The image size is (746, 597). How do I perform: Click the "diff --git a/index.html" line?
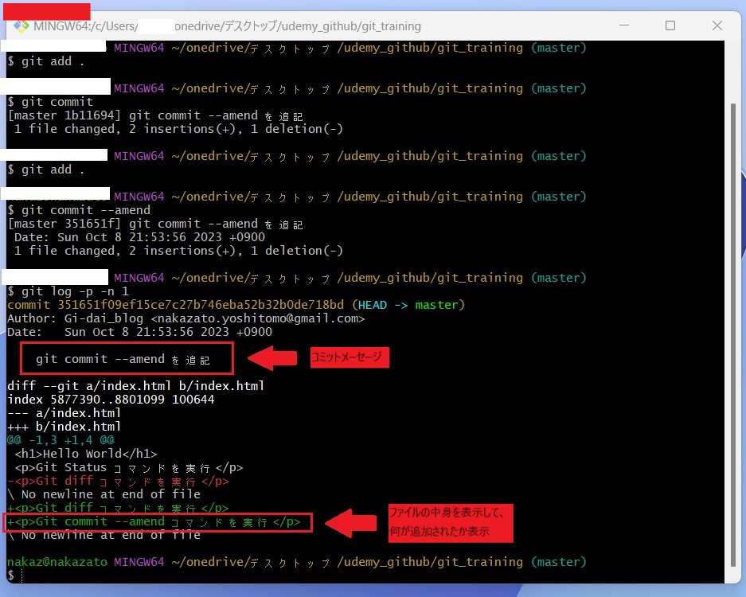point(135,386)
